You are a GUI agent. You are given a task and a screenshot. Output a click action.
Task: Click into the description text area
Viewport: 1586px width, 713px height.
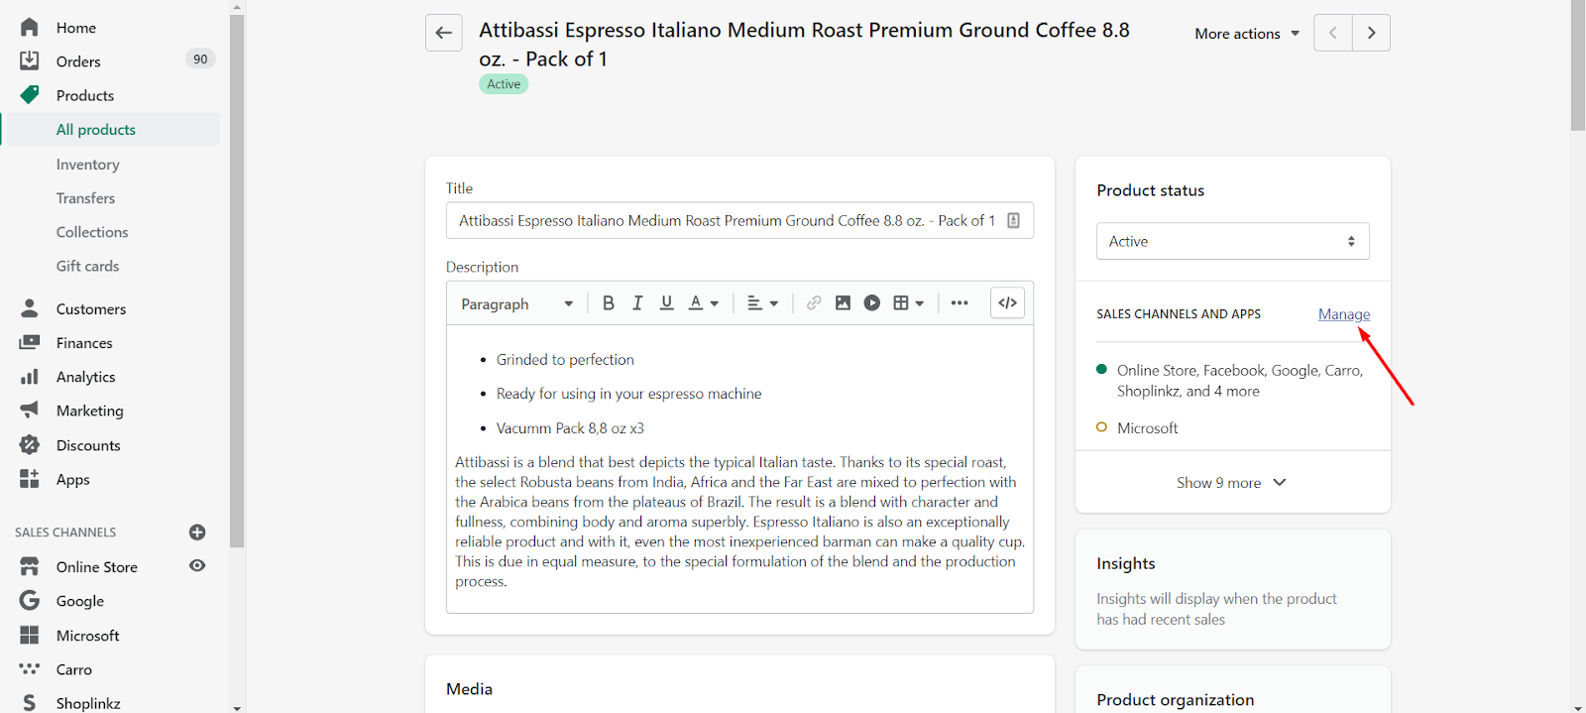[739, 469]
